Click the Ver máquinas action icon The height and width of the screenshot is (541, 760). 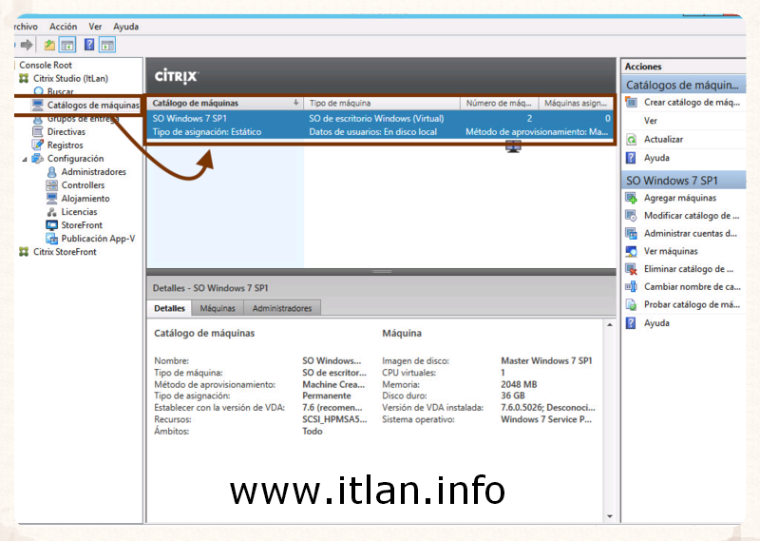(x=631, y=251)
